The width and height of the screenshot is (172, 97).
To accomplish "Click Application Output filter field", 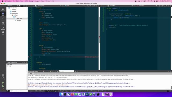I will tap(66, 71).
